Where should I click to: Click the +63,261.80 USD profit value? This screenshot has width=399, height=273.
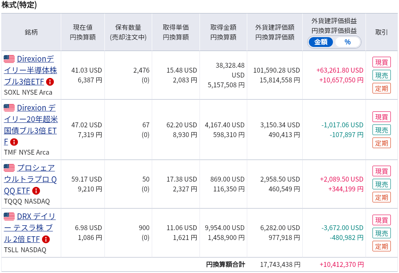(340, 70)
